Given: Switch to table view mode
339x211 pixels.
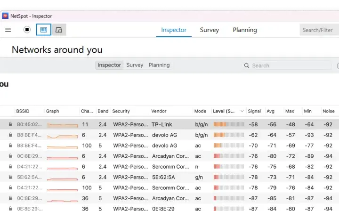Looking at the screenshot, I should pos(44,30).
